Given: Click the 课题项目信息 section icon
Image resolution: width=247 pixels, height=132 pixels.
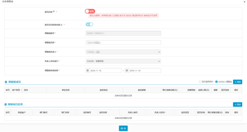Looking at the screenshot, I should (6, 104).
